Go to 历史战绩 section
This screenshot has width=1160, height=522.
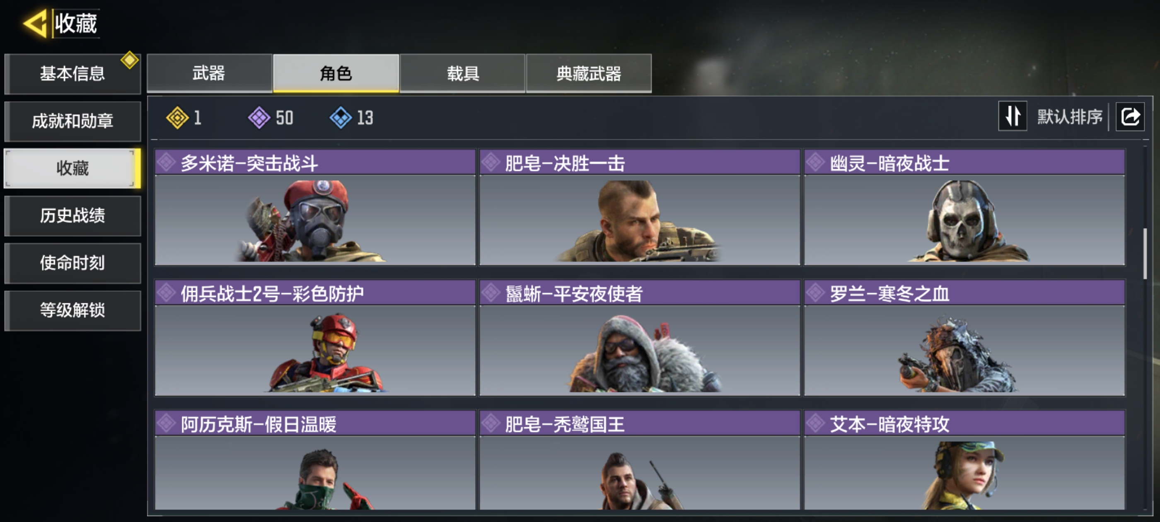pyautogui.click(x=72, y=216)
